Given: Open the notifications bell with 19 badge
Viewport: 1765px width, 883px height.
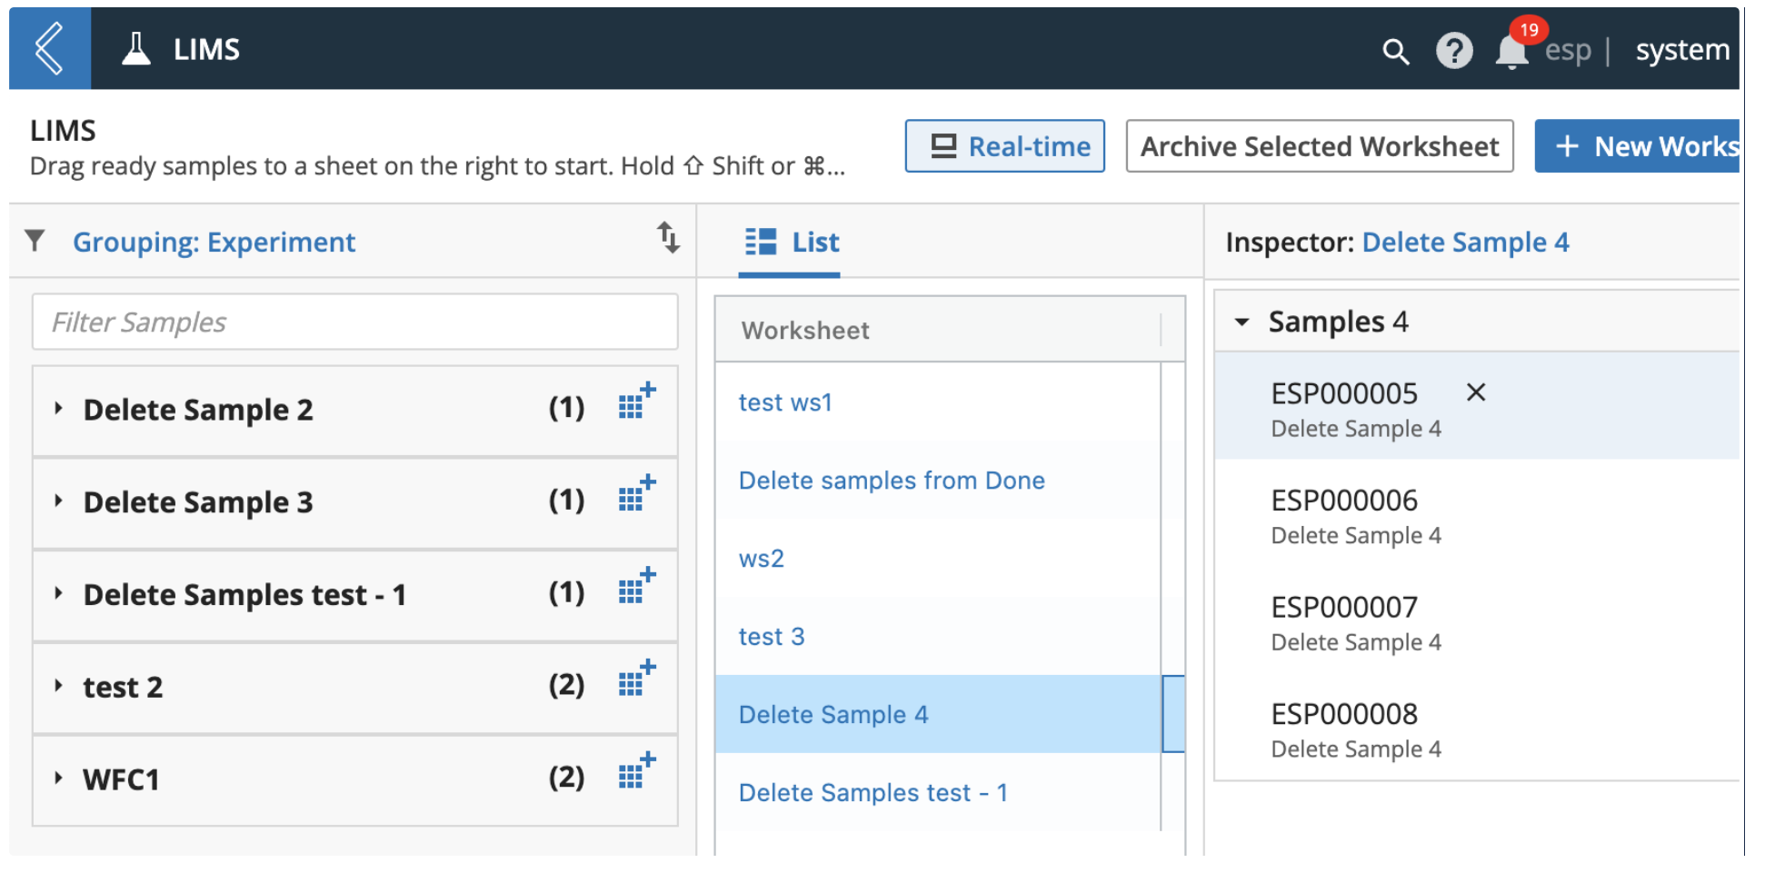Looking at the screenshot, I should pyautogui.click(x=1512, y=50).
